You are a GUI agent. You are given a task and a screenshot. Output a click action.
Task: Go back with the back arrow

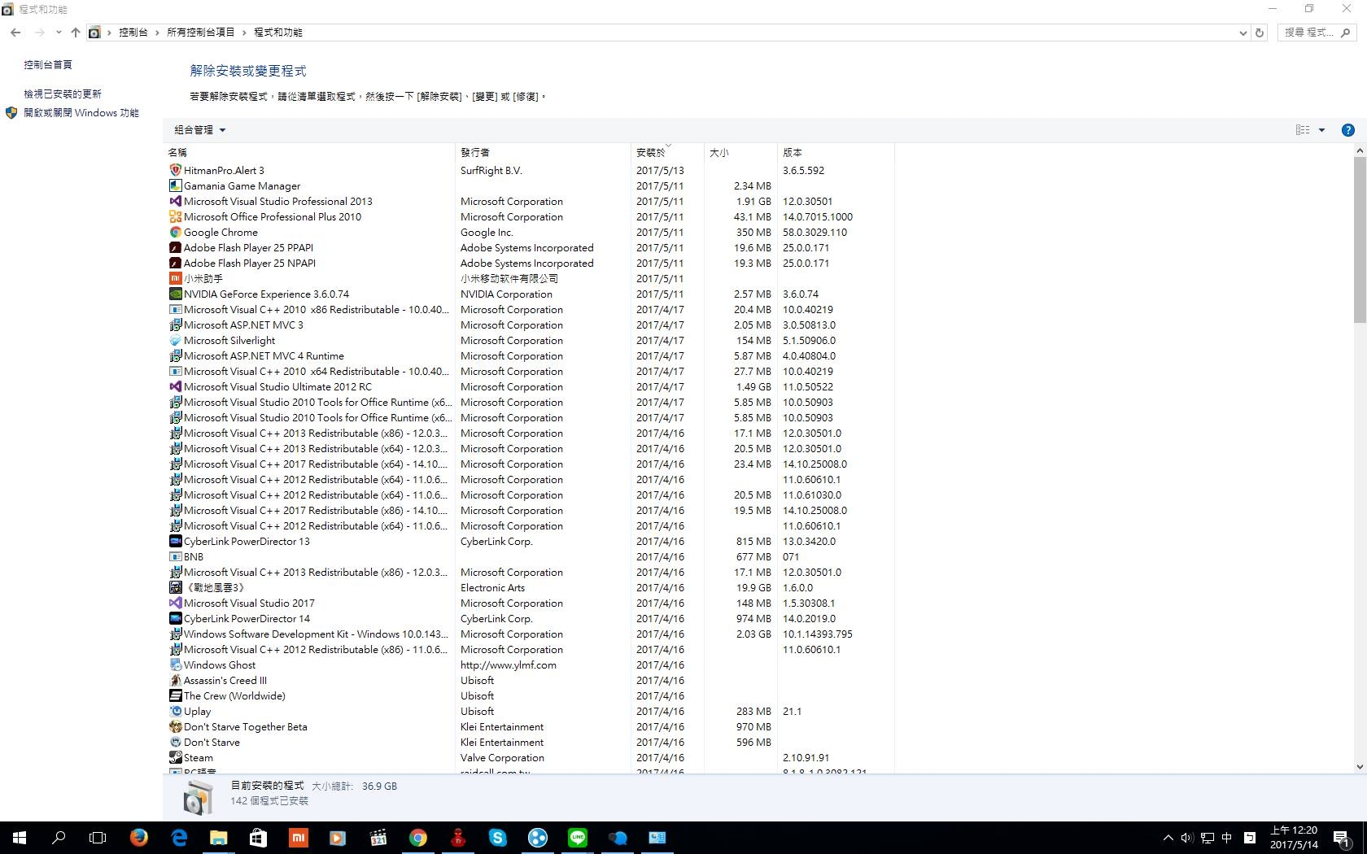point(15,33)
